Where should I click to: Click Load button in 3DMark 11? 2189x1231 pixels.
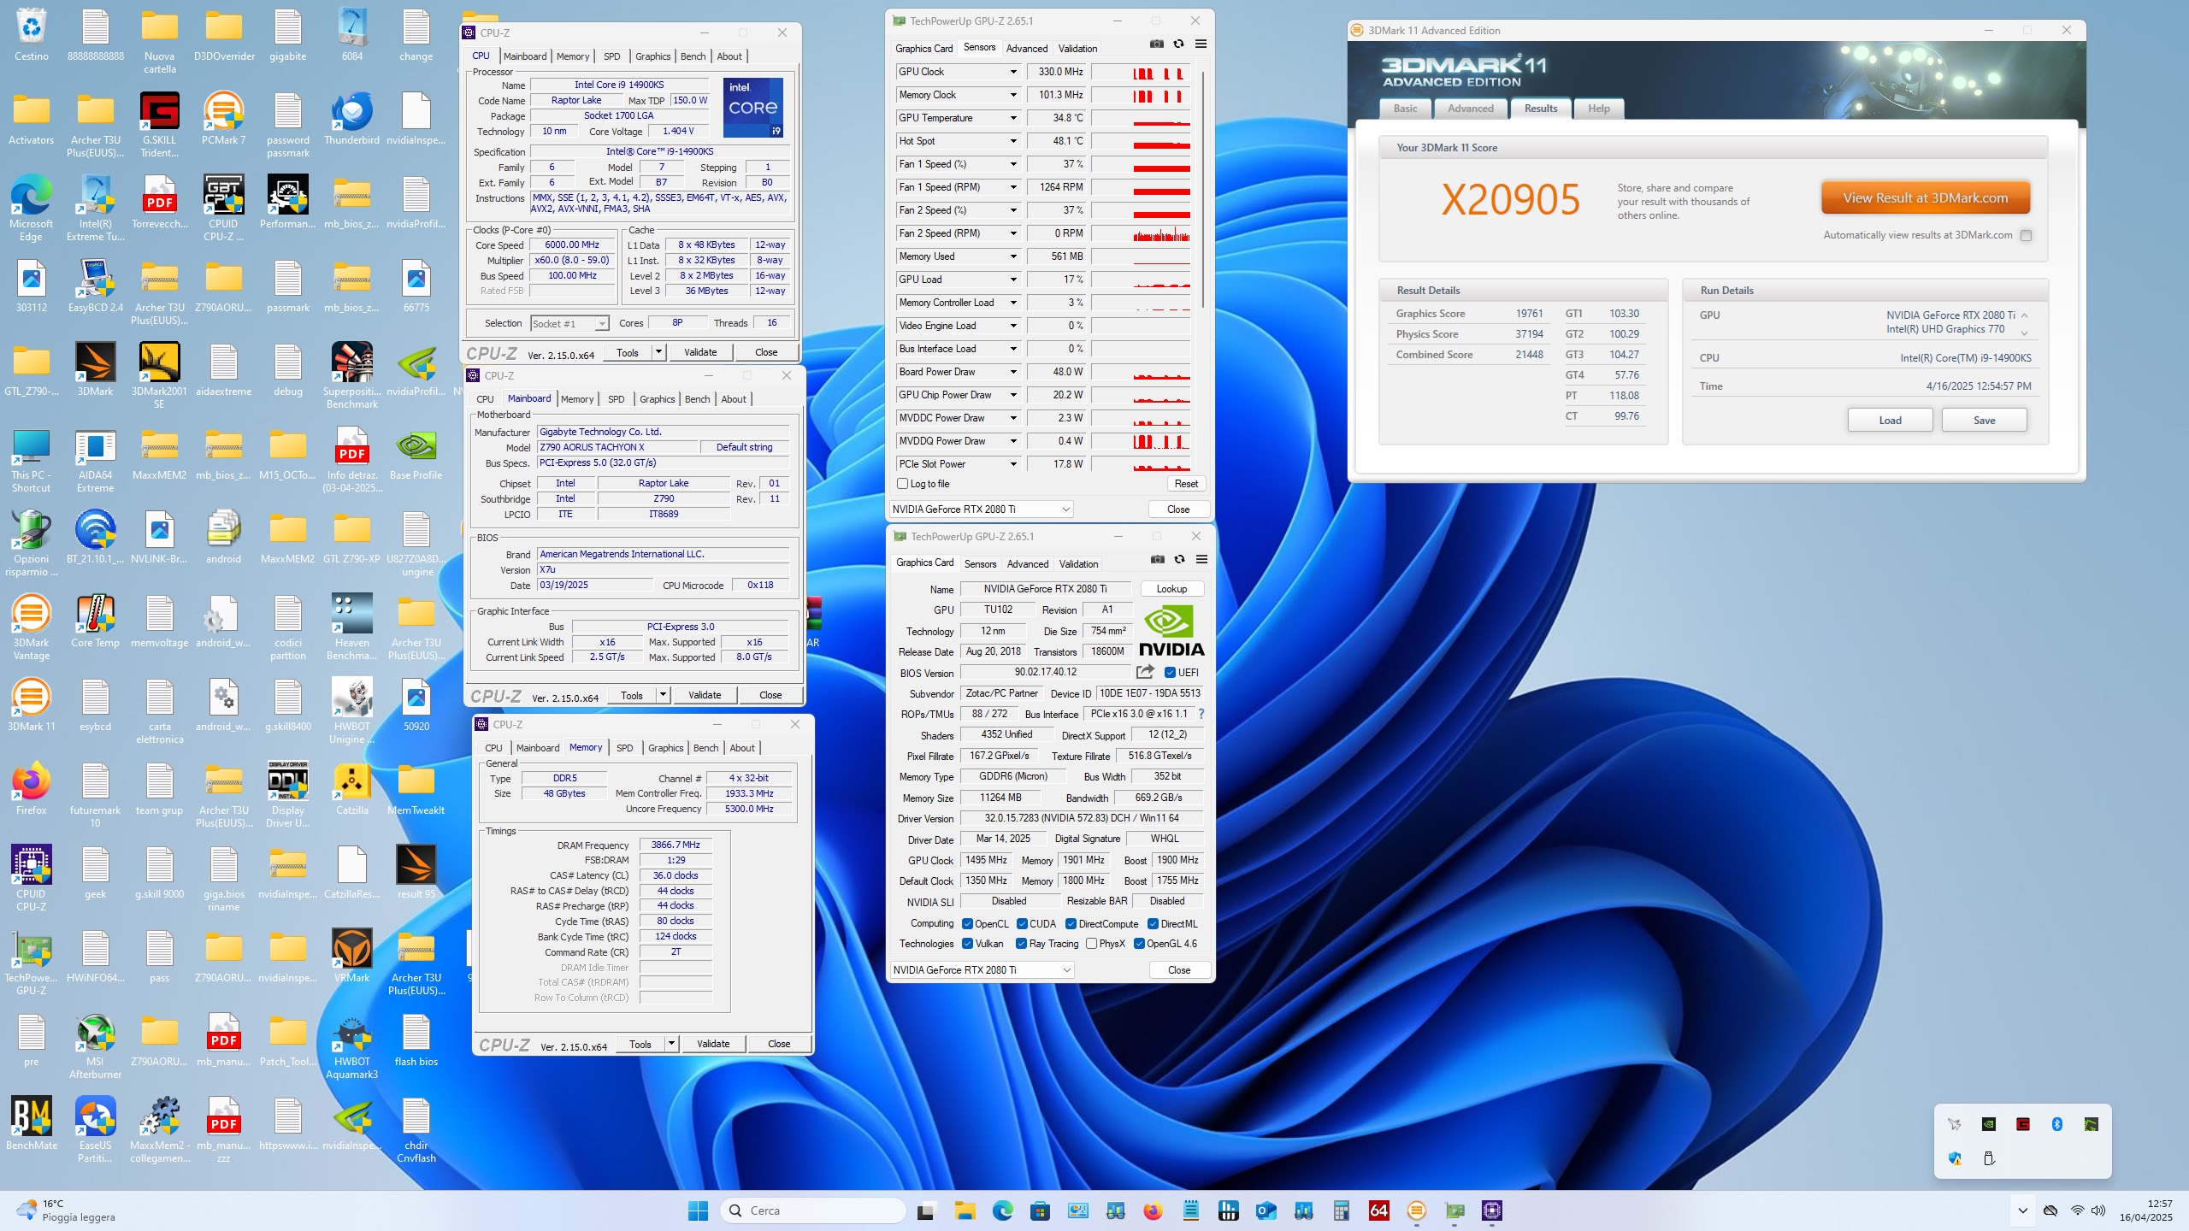pyautogui.click(x=1890, y=421)
